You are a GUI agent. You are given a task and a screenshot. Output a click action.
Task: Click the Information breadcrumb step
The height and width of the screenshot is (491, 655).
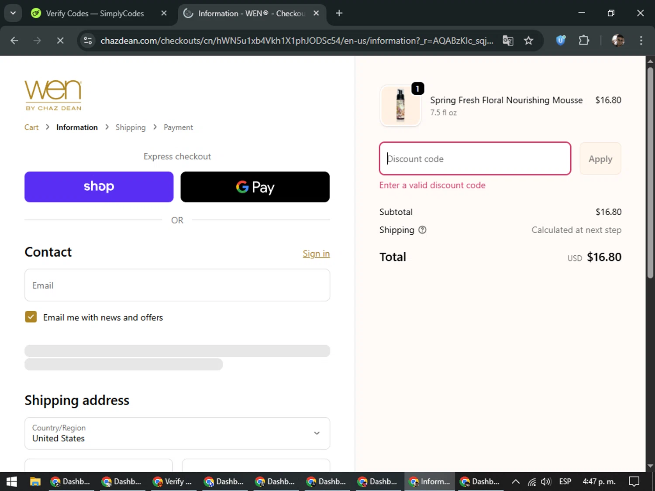pos(77,127)
